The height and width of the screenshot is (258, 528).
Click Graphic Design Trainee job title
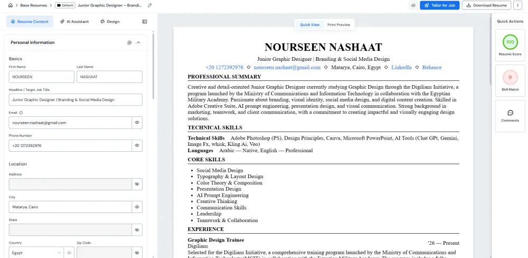[216, 240]
